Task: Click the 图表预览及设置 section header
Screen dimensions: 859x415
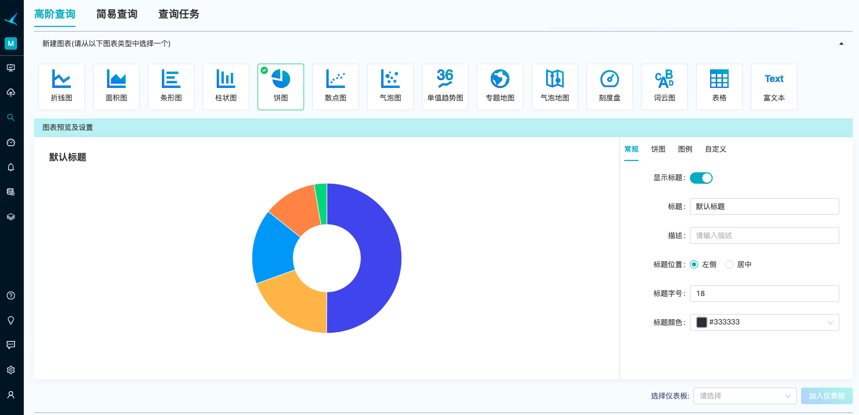Action: [x=443, y=128]
